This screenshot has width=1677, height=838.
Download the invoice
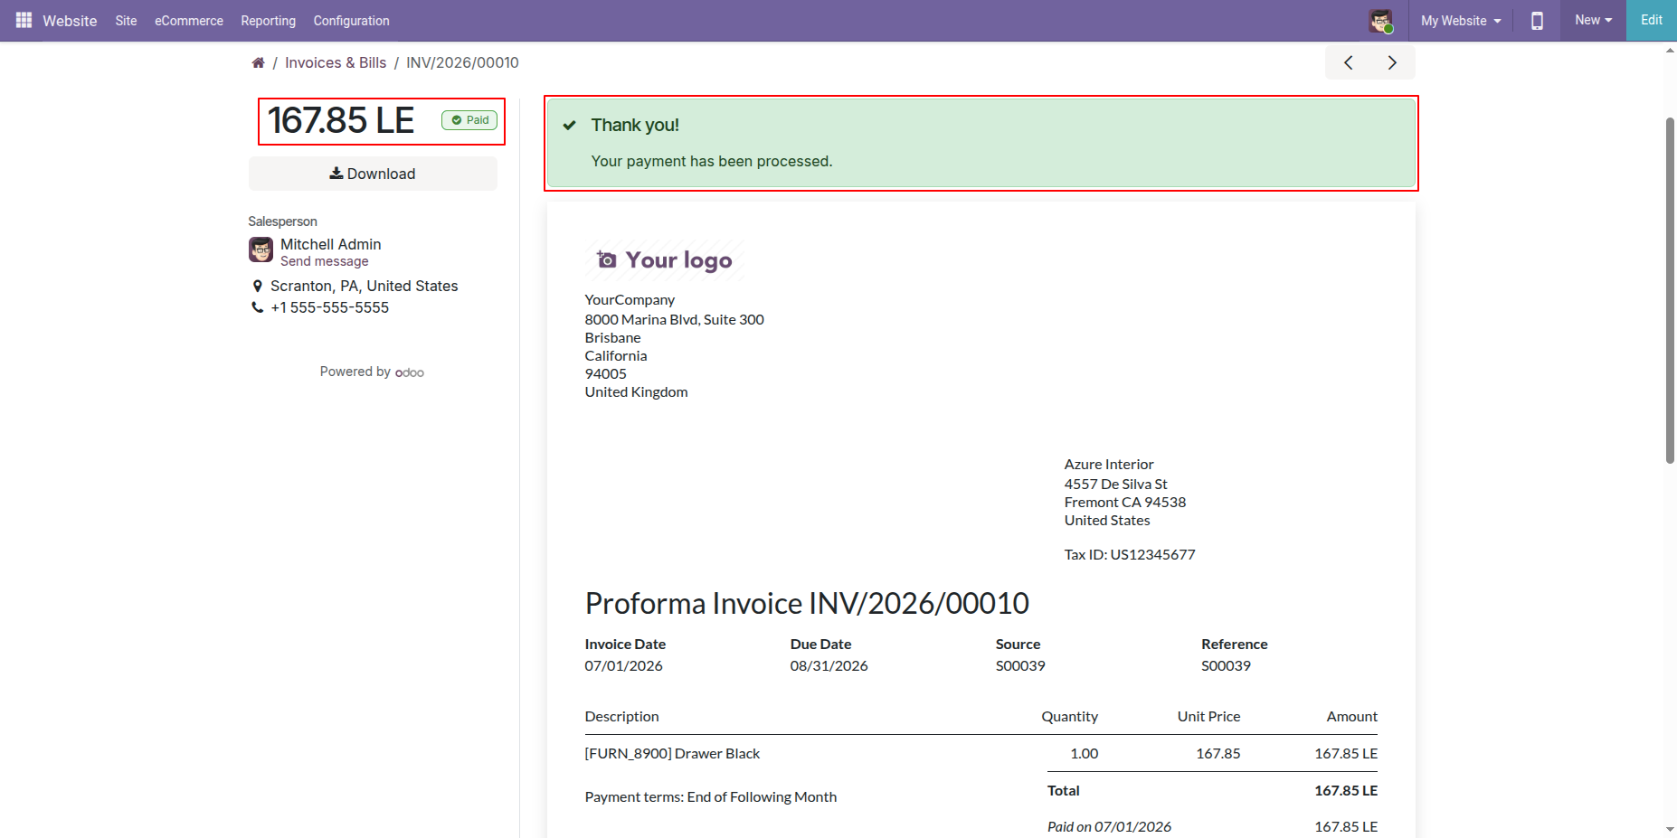[x=373, y=174]
